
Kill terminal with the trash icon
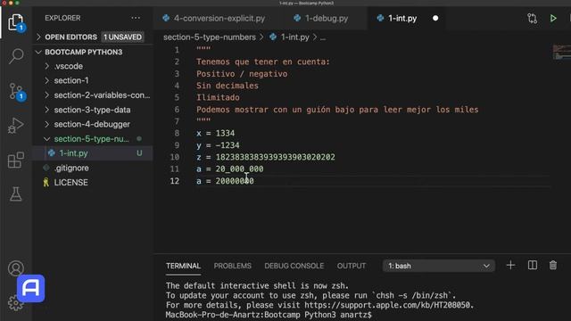(553, 266)
